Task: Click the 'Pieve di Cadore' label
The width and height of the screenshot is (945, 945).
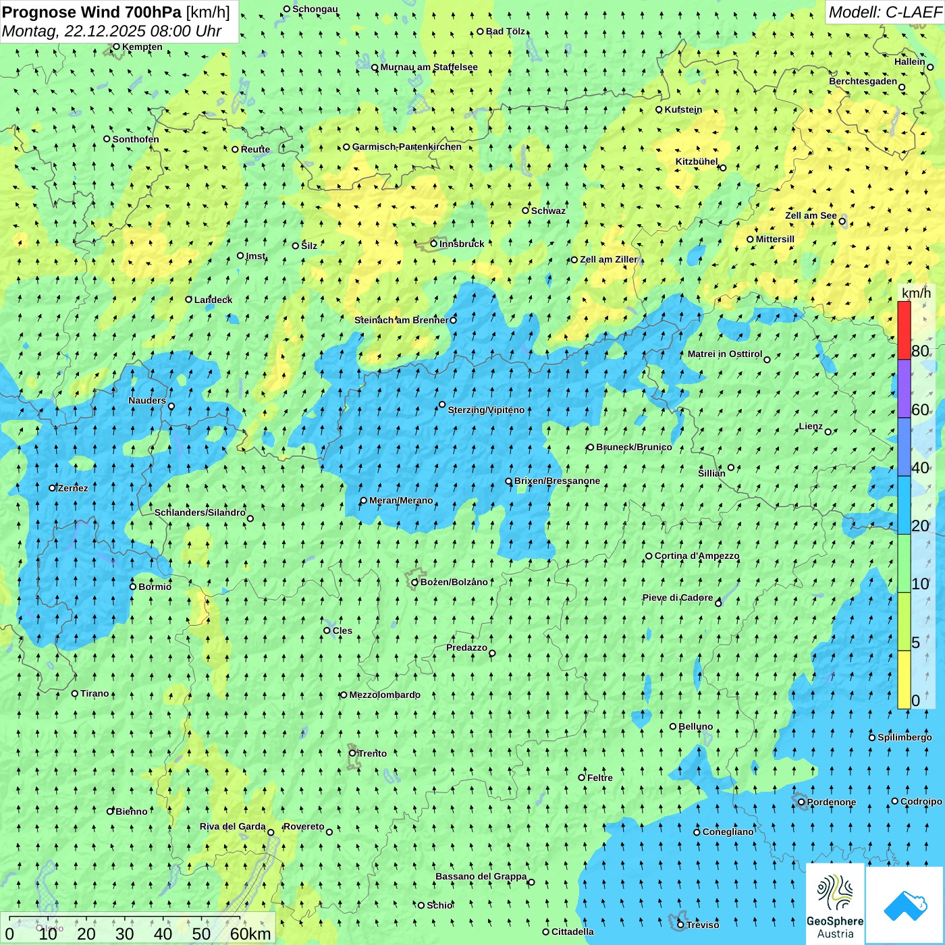Action: [x=678, y=597]
